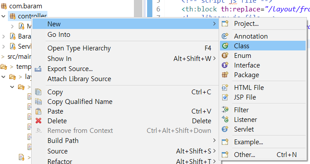Open the Show In submenu arrow

(215, 58)
